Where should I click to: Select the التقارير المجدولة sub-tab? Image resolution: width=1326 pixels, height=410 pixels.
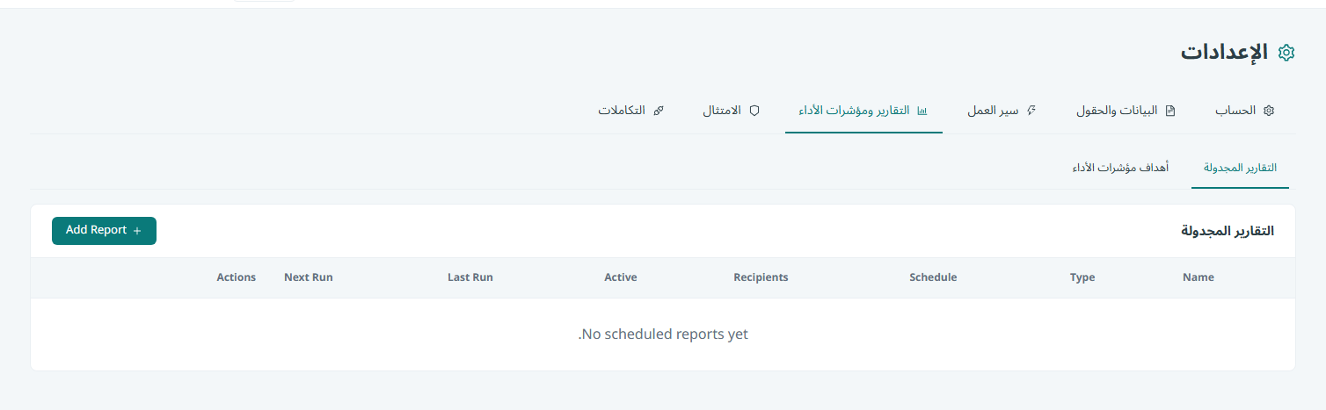click(1240, 168)
